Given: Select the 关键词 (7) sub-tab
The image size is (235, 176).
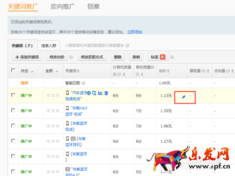Looking at the screenshot, I should point(23,45).
